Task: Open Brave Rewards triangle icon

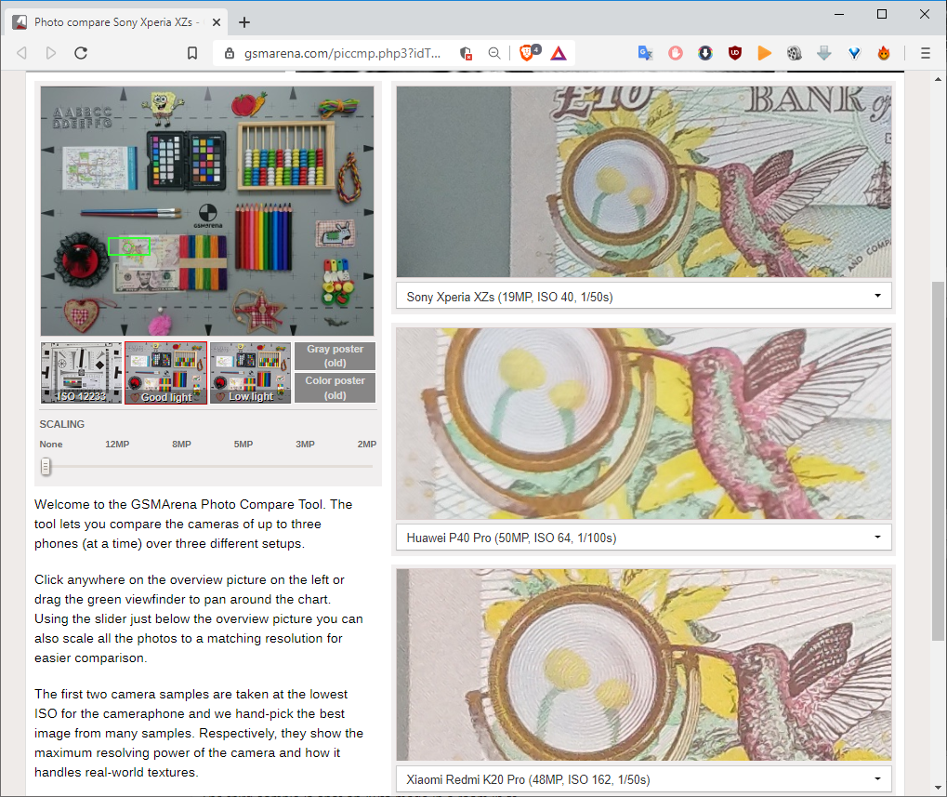Action: tap(559, 53)
